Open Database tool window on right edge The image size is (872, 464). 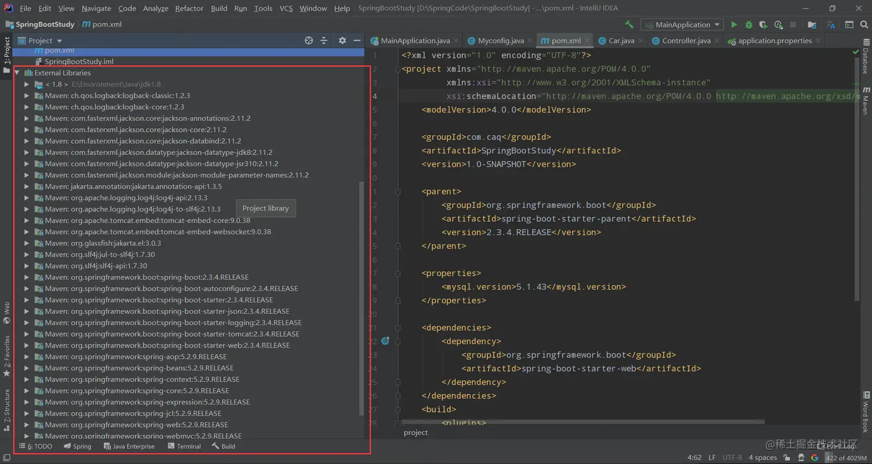(x=866, y=56)
